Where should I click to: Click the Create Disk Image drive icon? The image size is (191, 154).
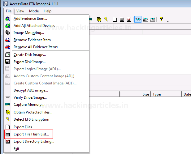click(x=7, y=54)
